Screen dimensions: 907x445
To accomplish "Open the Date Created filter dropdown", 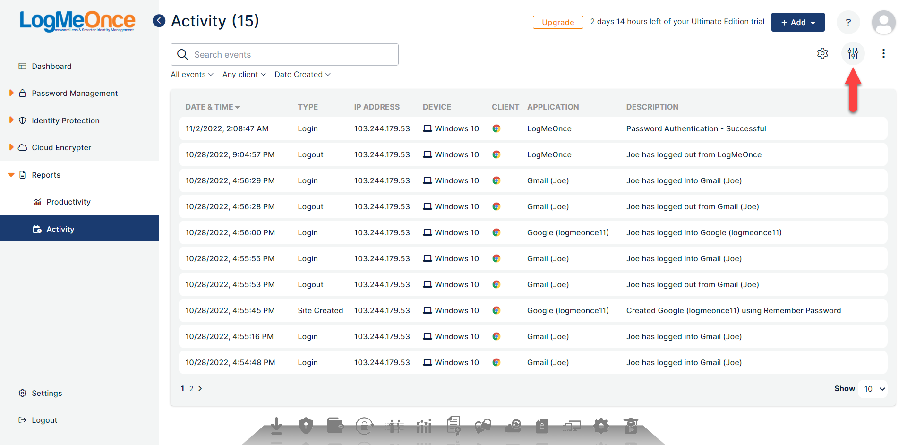I will tap(302, 75).
